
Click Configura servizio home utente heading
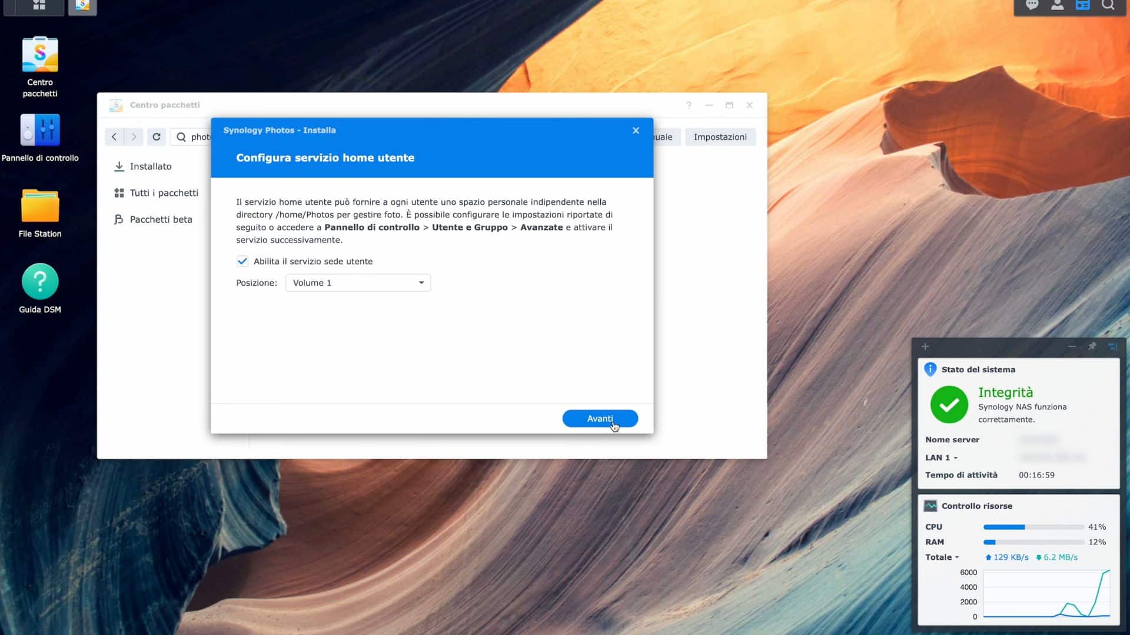pyautogui.click(x=325, y=158)
